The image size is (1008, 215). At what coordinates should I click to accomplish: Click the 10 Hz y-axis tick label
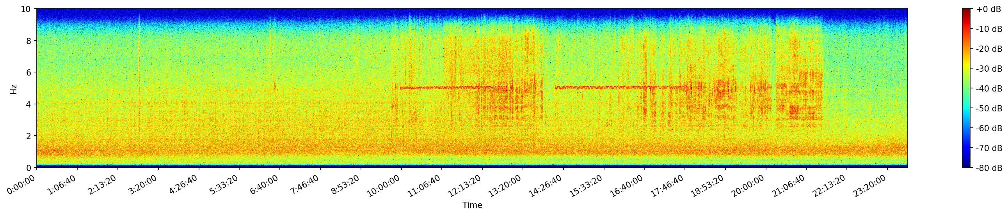tap(26, 9)
